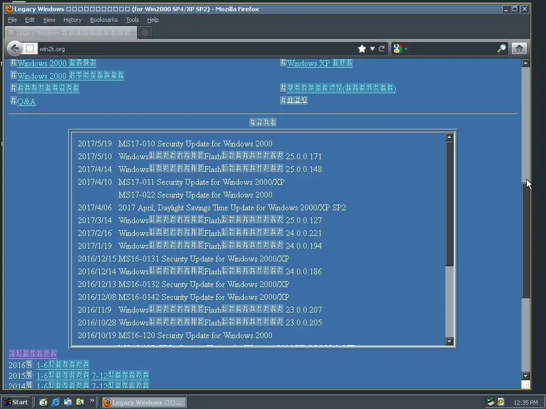Open the Help menu
Image resolution: width=546 pixels, height=409 pixels.
click(x=152, y=20)
